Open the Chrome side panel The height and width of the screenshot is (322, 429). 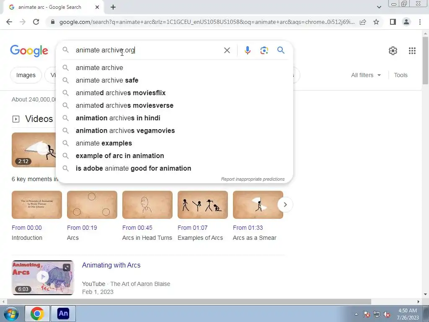pos(393,22)
